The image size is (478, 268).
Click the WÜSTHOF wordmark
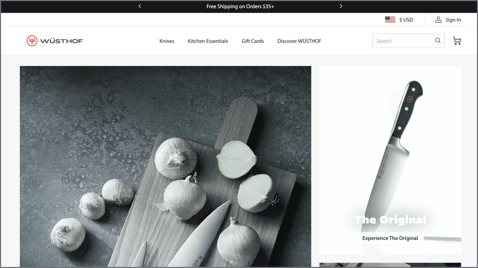tap(61, 41)
